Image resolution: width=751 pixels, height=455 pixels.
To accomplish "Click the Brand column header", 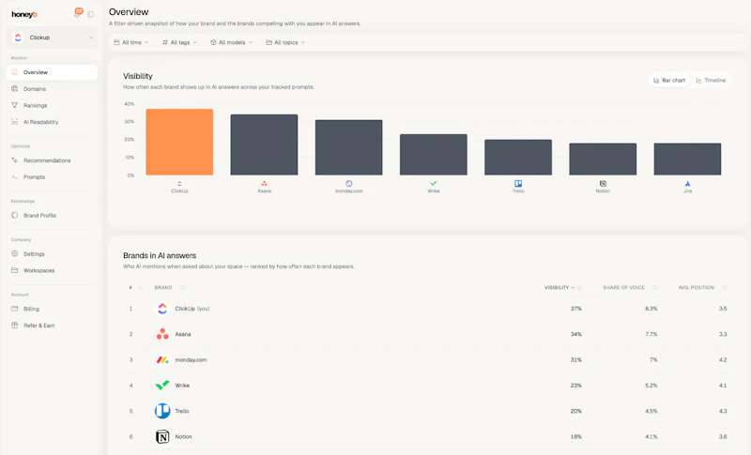I will pos(163,288).
